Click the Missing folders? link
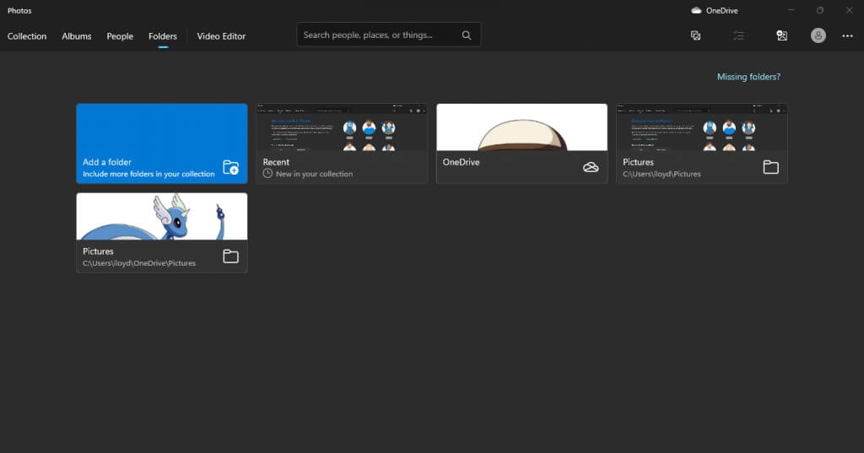The width and height of the screenshot is (864, 453). (748, 77)
